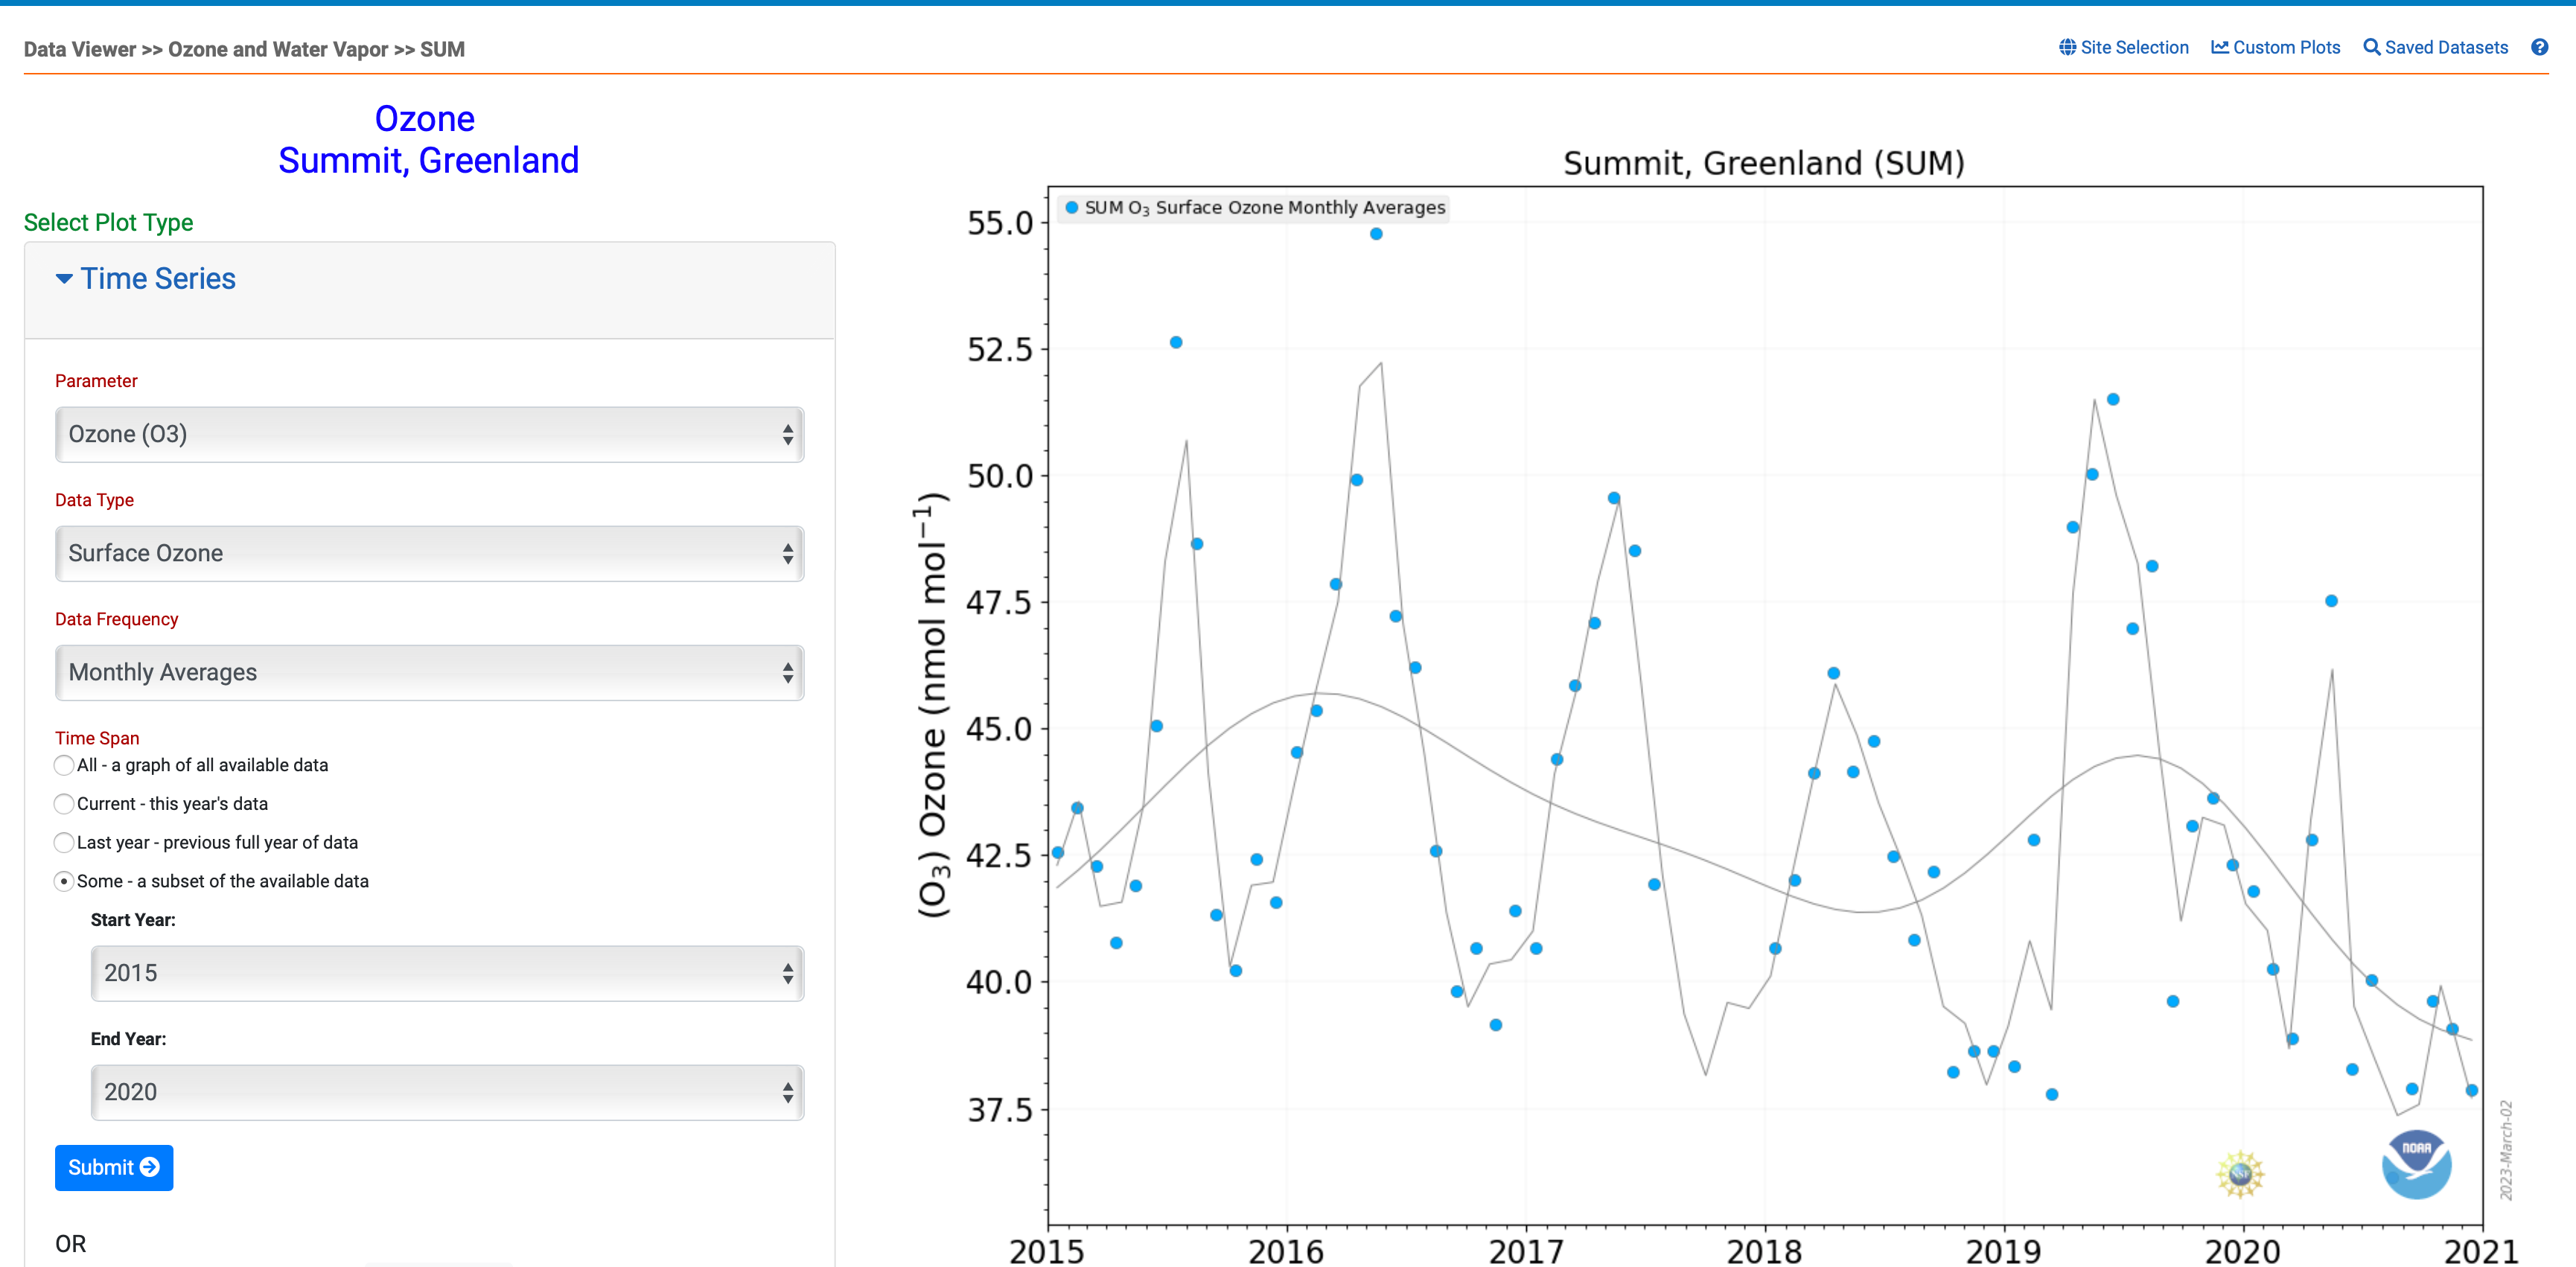
Task: Open the Custom Plots menu link
Action: (2286, 47)
